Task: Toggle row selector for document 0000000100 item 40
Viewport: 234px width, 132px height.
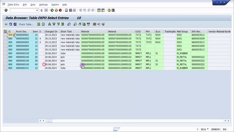Action: click(x=5, y=65)
